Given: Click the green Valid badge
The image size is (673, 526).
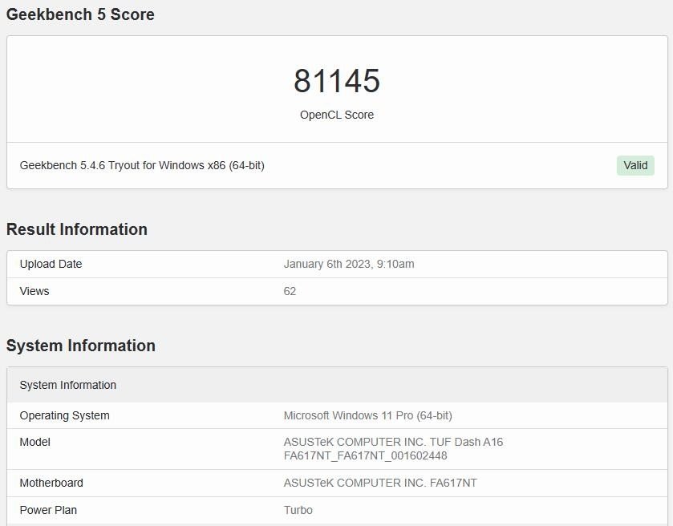Looking at the screenshot, I should [x=635, y=166].
